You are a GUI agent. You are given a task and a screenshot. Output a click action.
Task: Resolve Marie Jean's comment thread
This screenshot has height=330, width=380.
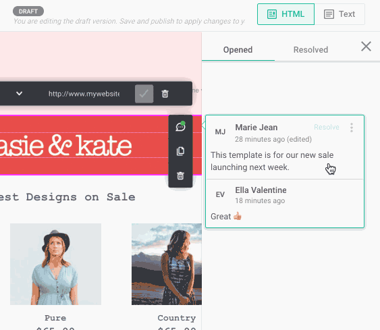click(327, 127)
